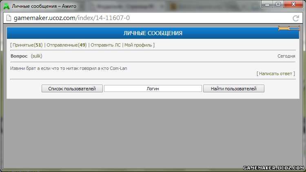Viewport: 306px width, 172px height.
Task: Click the message text about Com-Lan
Action: 69,68
